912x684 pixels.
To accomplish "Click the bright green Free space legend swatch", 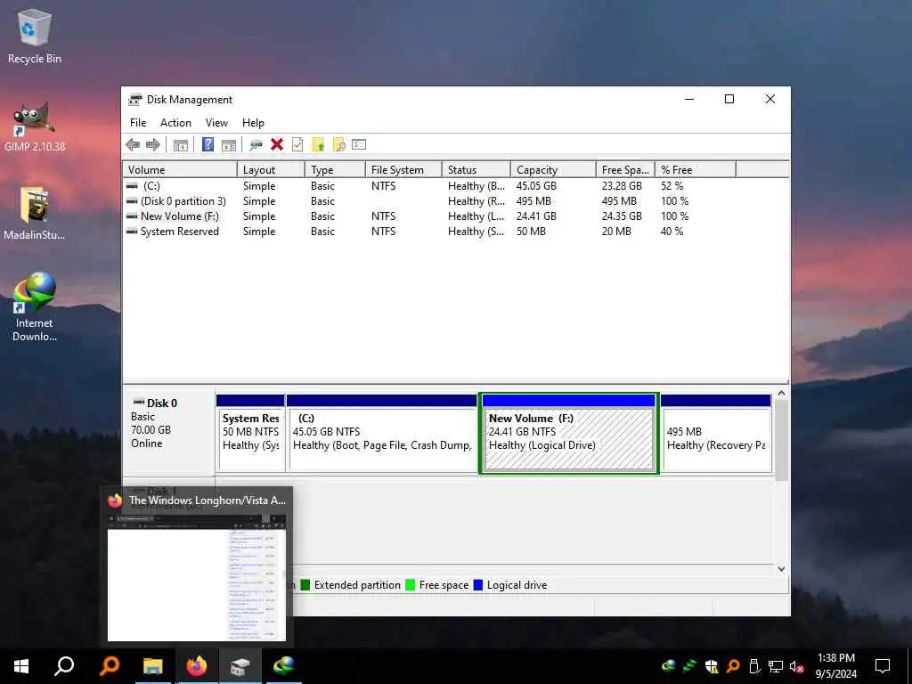I will click(x=410, y=585).
